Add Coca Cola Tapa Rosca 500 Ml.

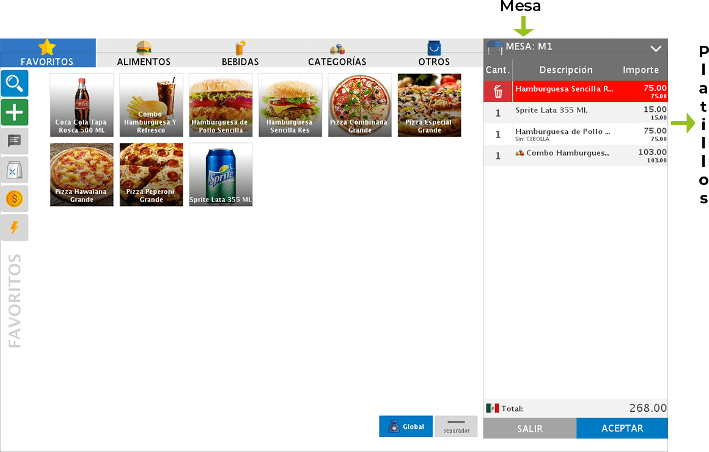(81, 105)
